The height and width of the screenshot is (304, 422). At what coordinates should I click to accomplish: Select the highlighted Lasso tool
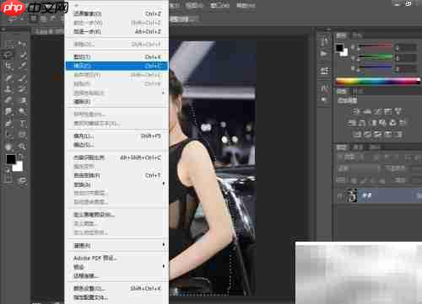coord(8,55)
